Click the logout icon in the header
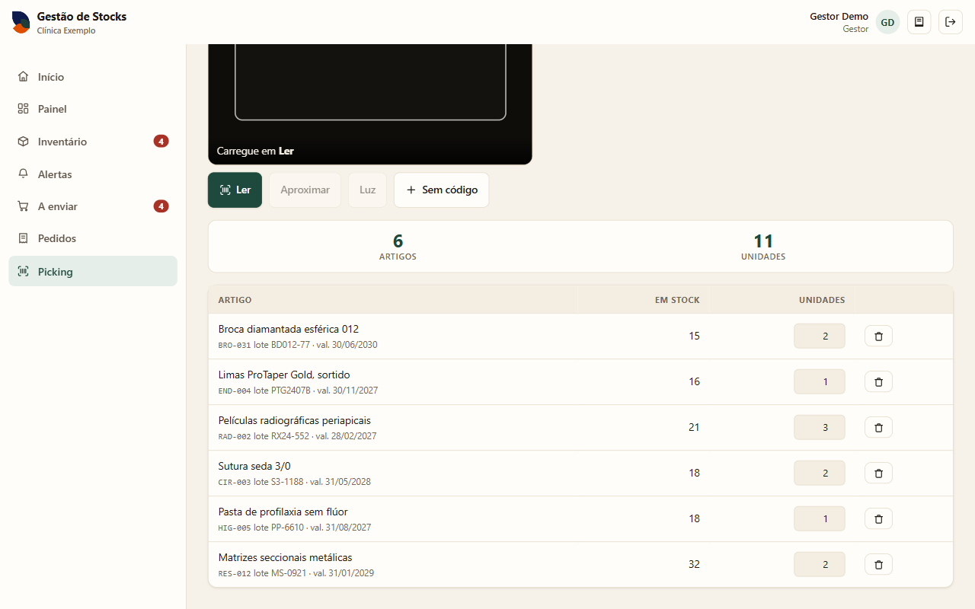The width and height of the screenshot is (975, 609). 951,22
